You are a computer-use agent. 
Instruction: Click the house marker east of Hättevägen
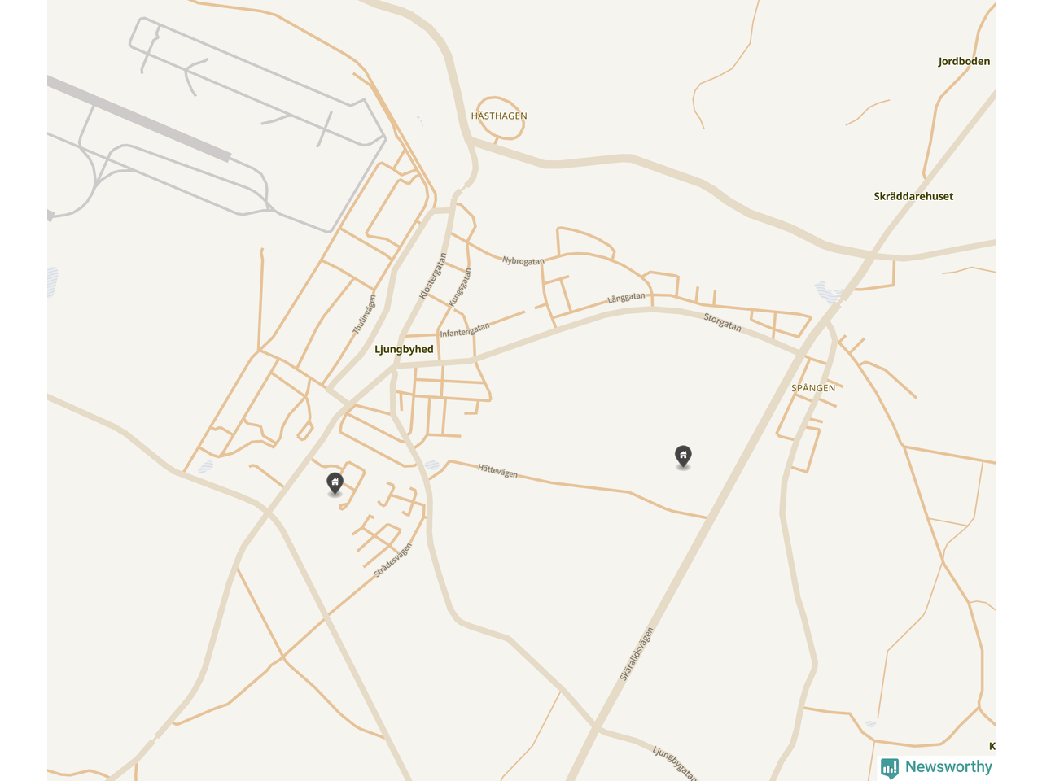(x=683, y=456)
